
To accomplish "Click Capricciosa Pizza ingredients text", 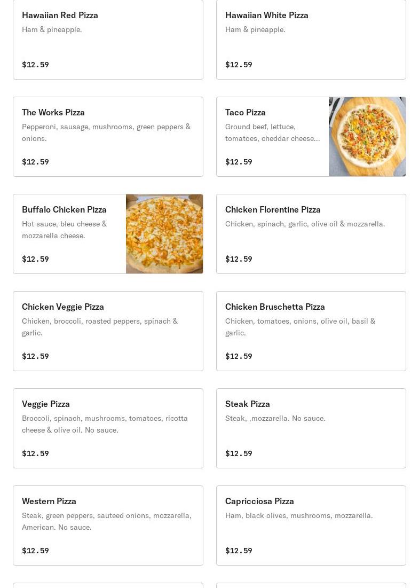I will click(299, 515).
